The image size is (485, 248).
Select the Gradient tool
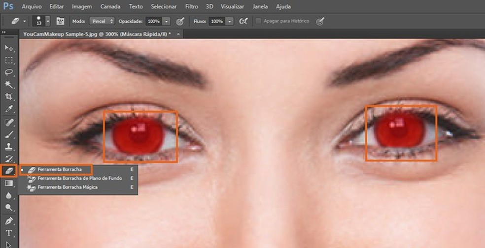(9, 184)
